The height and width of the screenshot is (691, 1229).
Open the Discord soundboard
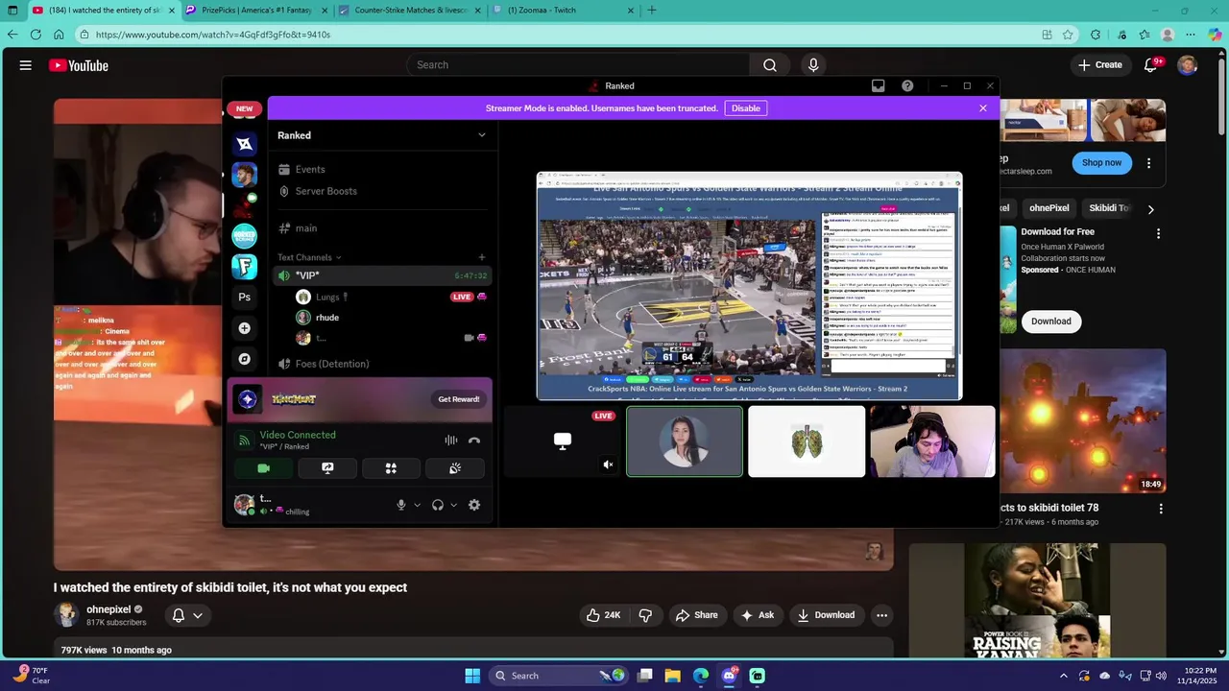pos(455,468)
